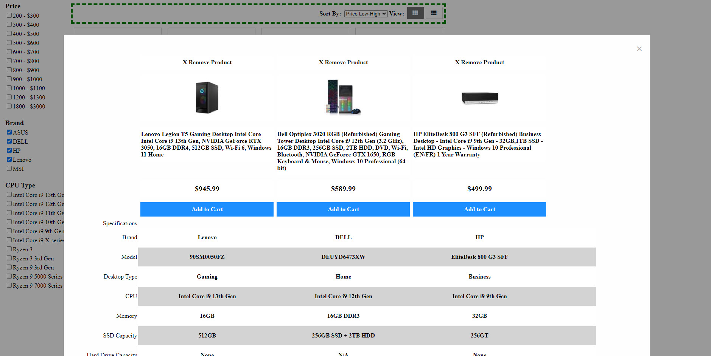Remove the Dell Optiplex product from comparison

[343, 62]
